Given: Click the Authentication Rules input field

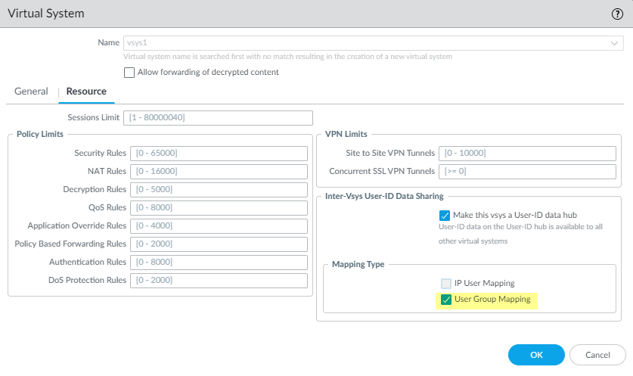Looking at the screenshot, I should click(219, 262).
